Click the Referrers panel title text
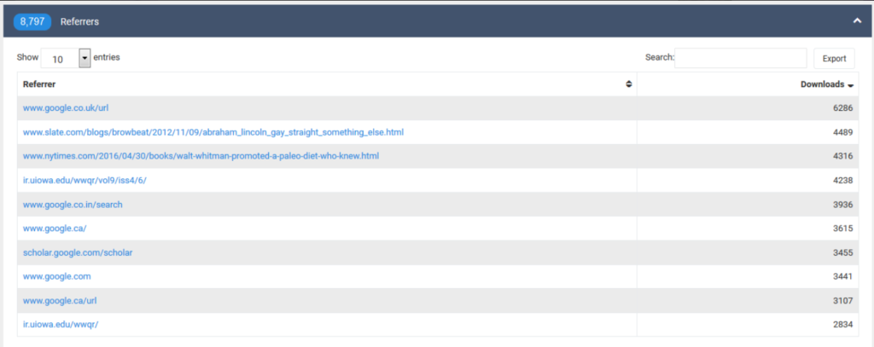This screenshot has height=347, width=874. [x=79, y=21]
